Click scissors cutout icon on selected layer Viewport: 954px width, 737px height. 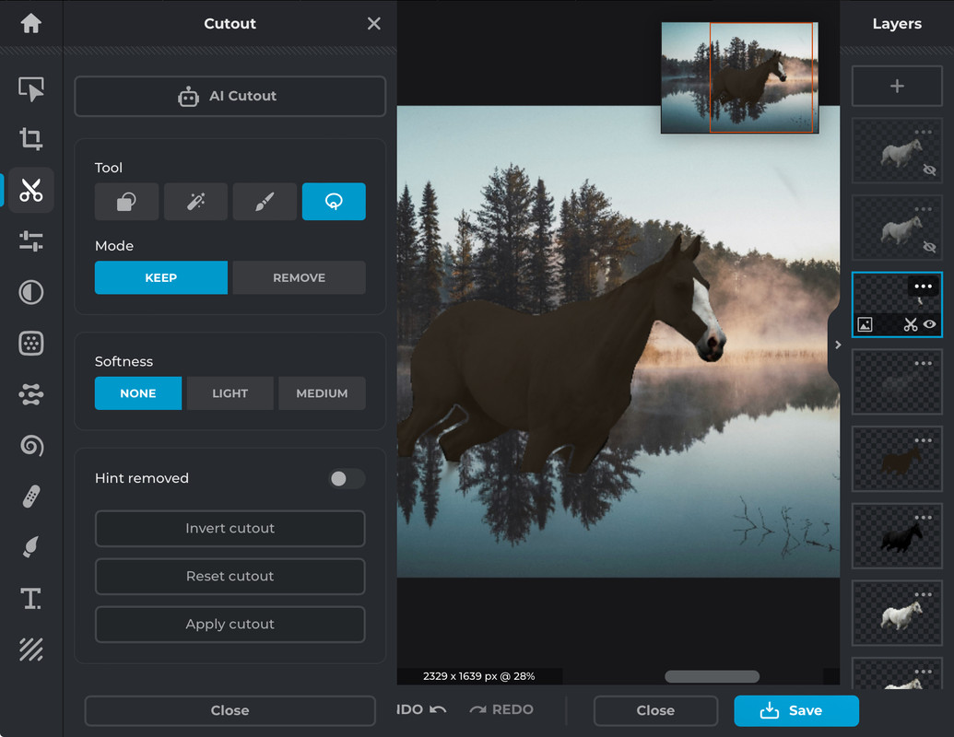coord(910,324)
